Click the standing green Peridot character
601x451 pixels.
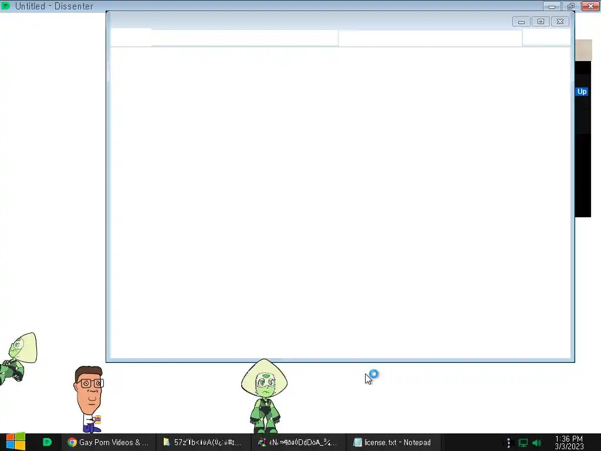[265, 396]
